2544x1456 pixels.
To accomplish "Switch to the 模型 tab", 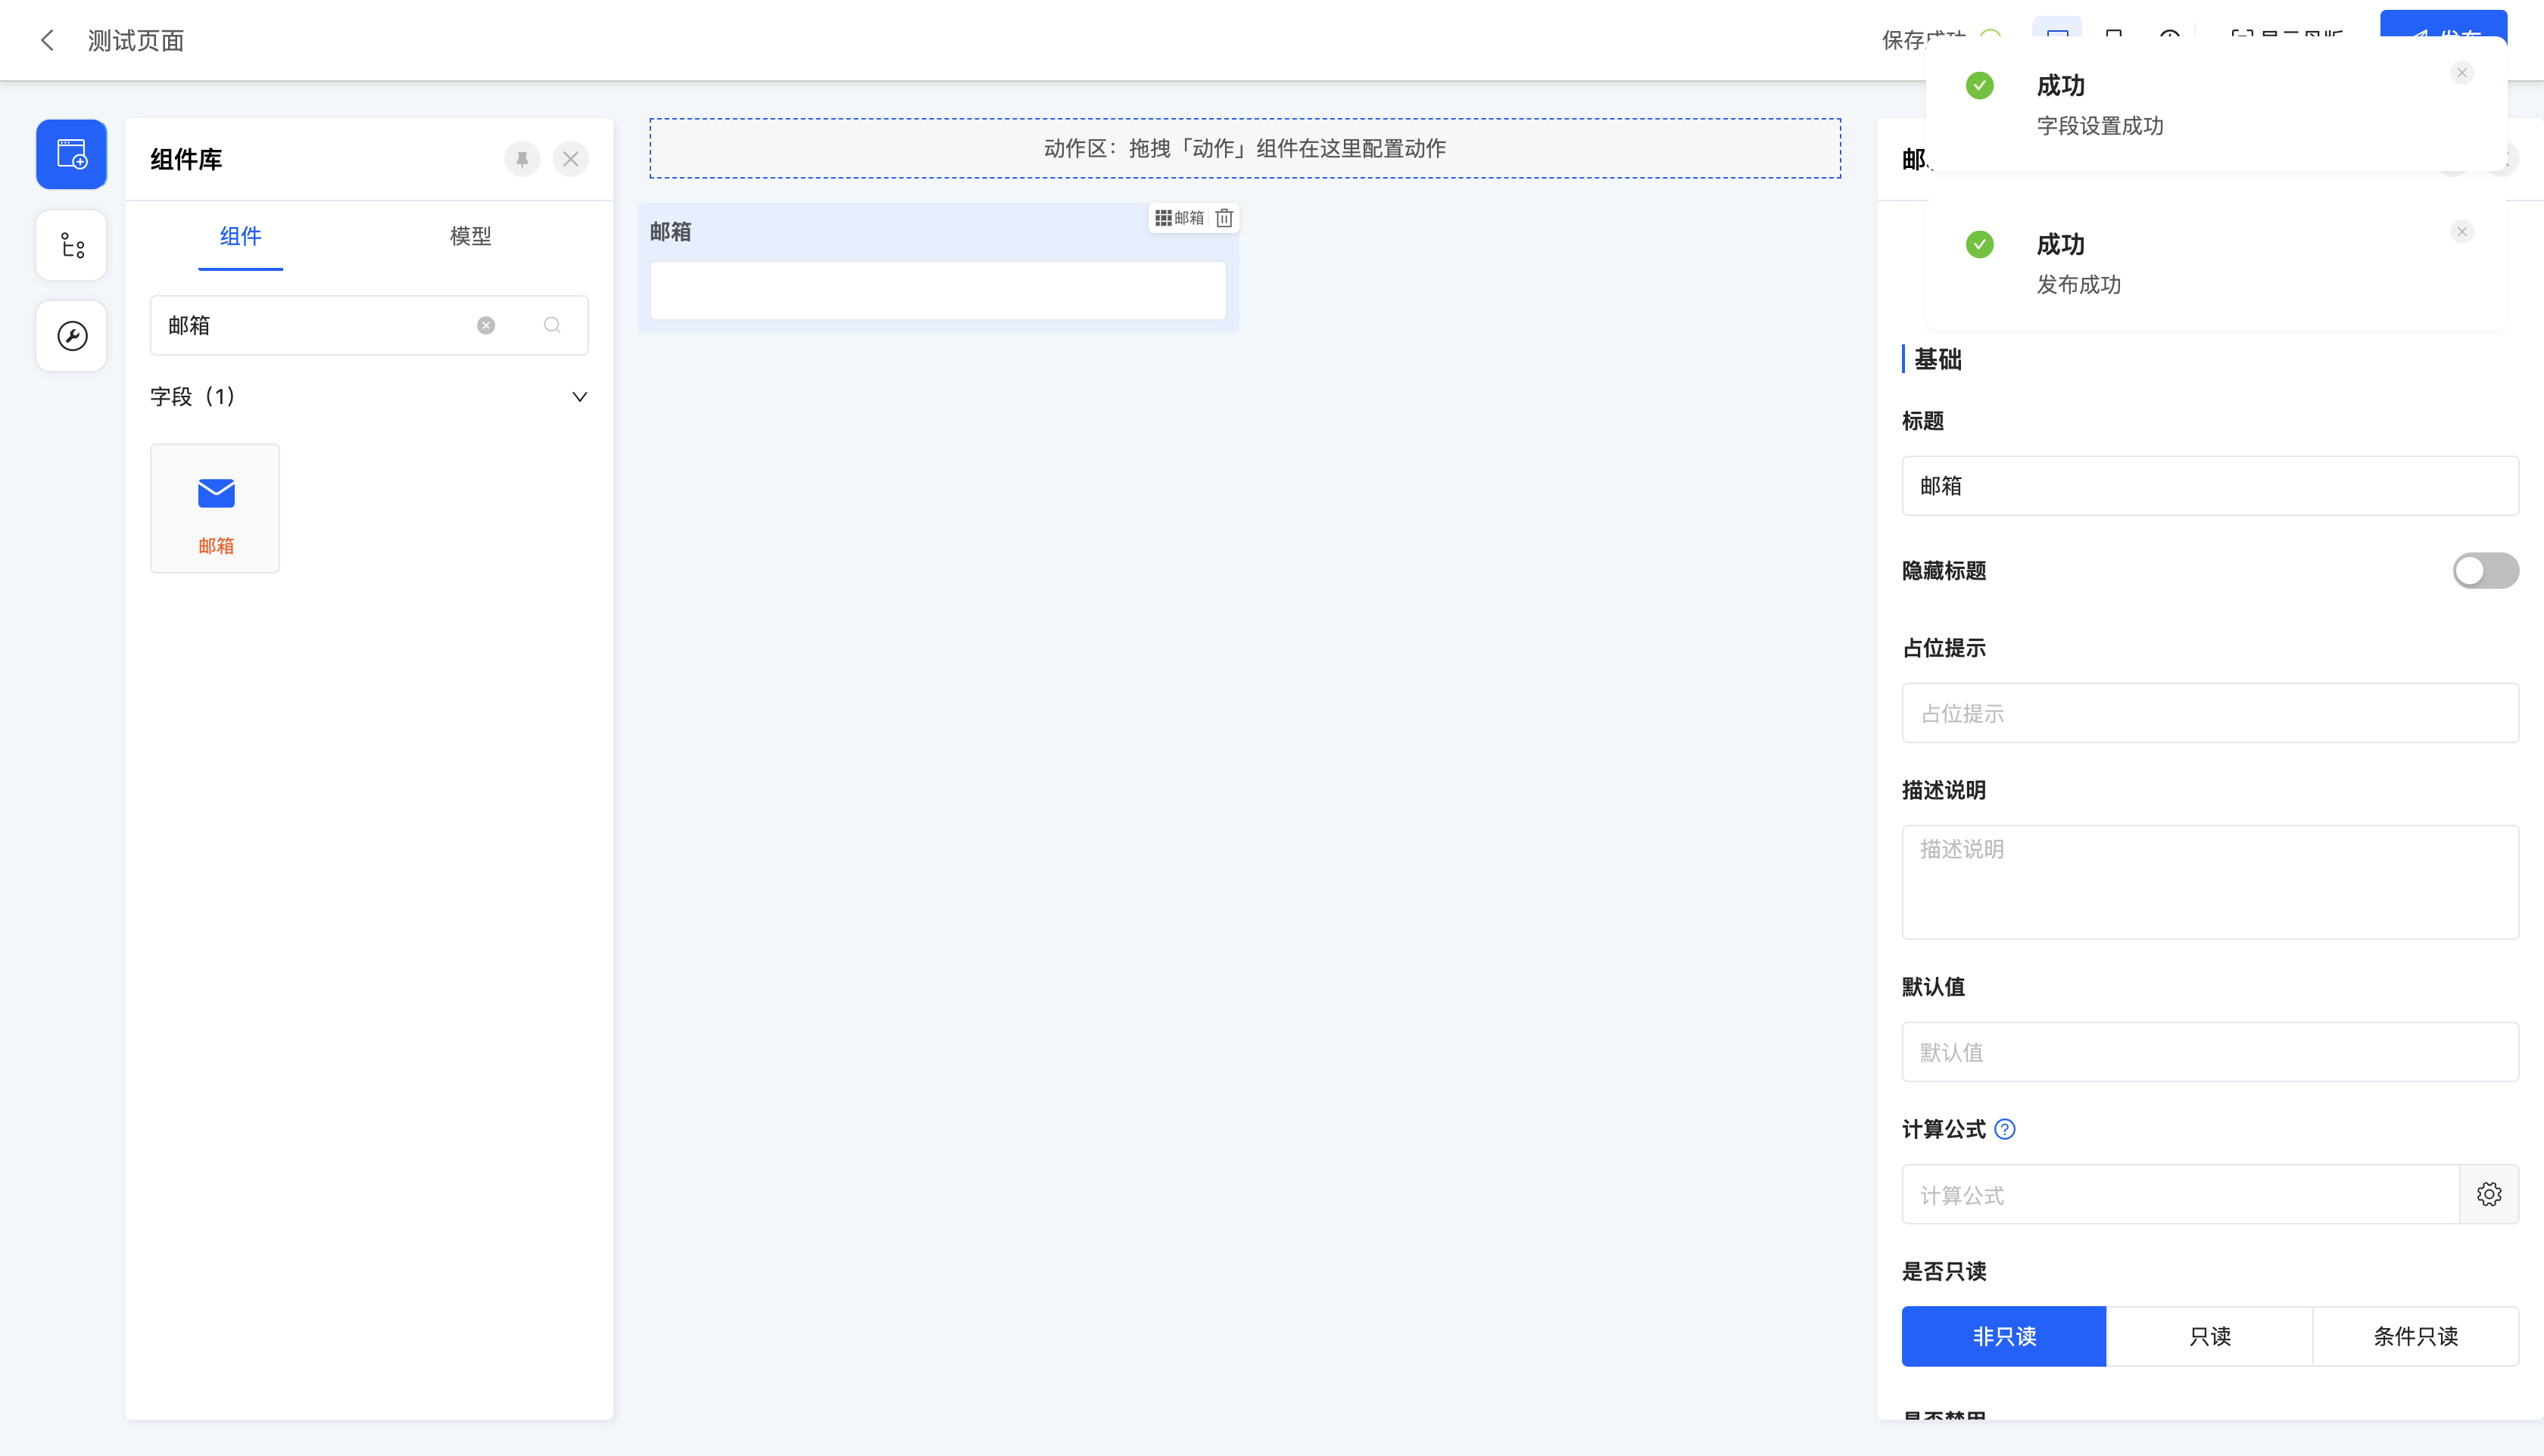I will point(470,236).
